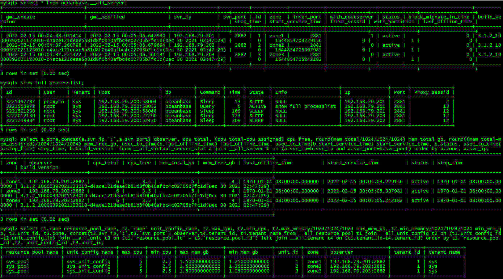Click process Id 3221749984
The width and height of the screenshot is (503, 279).
tap(21, 121)
